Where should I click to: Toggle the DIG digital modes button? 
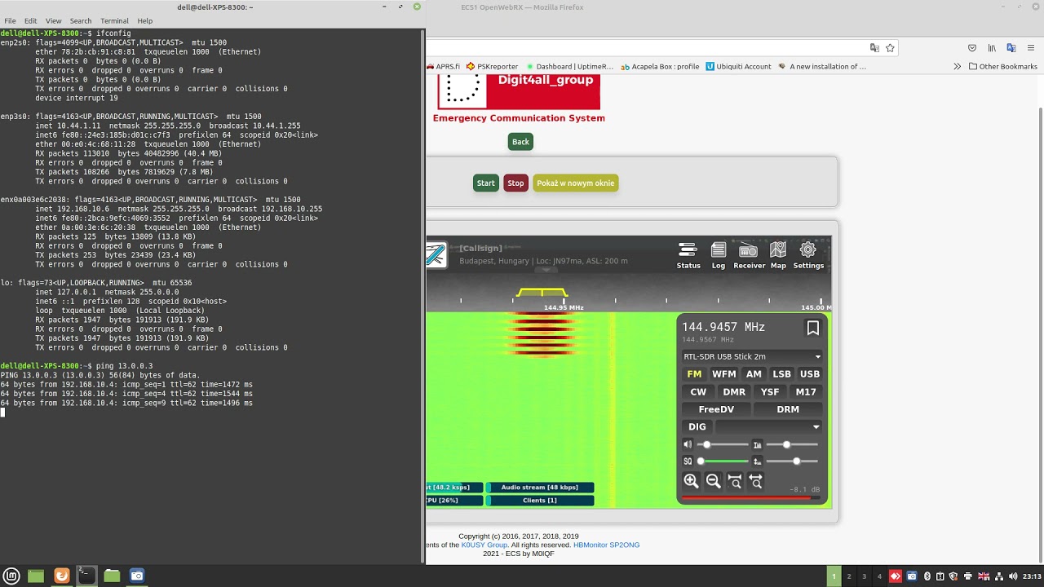tap(697, 426)
